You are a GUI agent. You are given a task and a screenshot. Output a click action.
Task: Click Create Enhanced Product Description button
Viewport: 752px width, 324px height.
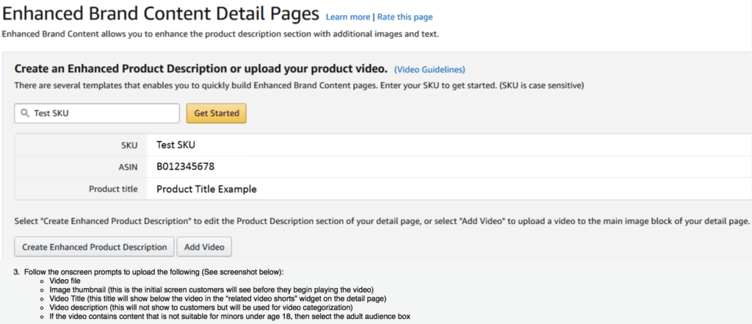tap(94, 247)
